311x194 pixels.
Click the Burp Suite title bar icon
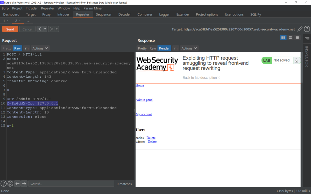point(2,2)
